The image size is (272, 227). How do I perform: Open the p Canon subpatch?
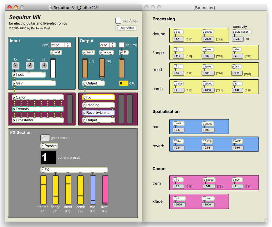(x=38, y=97)
